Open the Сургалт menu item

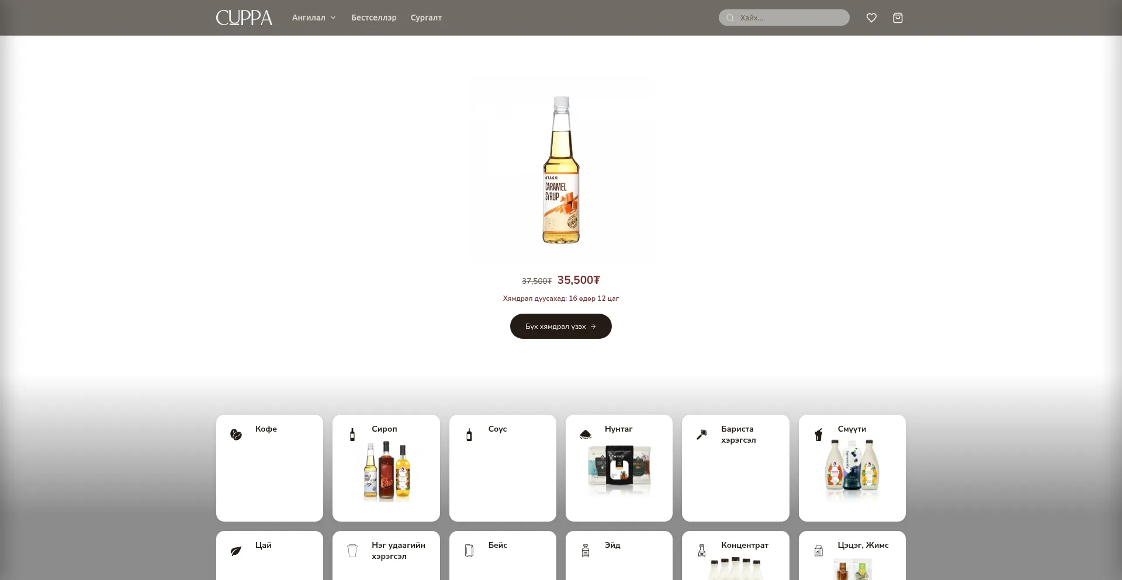tap(426, 18)
